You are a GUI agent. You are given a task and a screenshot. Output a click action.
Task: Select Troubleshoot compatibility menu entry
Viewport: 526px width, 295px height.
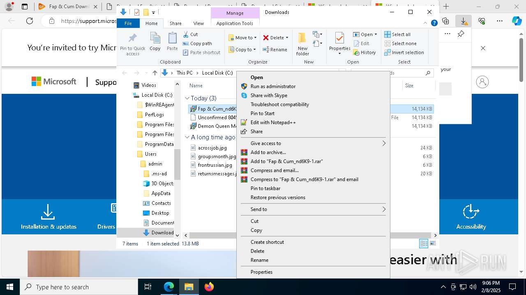point(312,104)
